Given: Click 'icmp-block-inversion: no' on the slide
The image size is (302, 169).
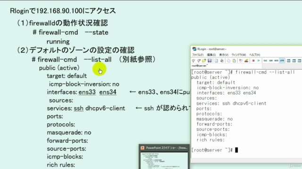Looking at the screenshot, I should pyautogui.click(x=84, y=84).
